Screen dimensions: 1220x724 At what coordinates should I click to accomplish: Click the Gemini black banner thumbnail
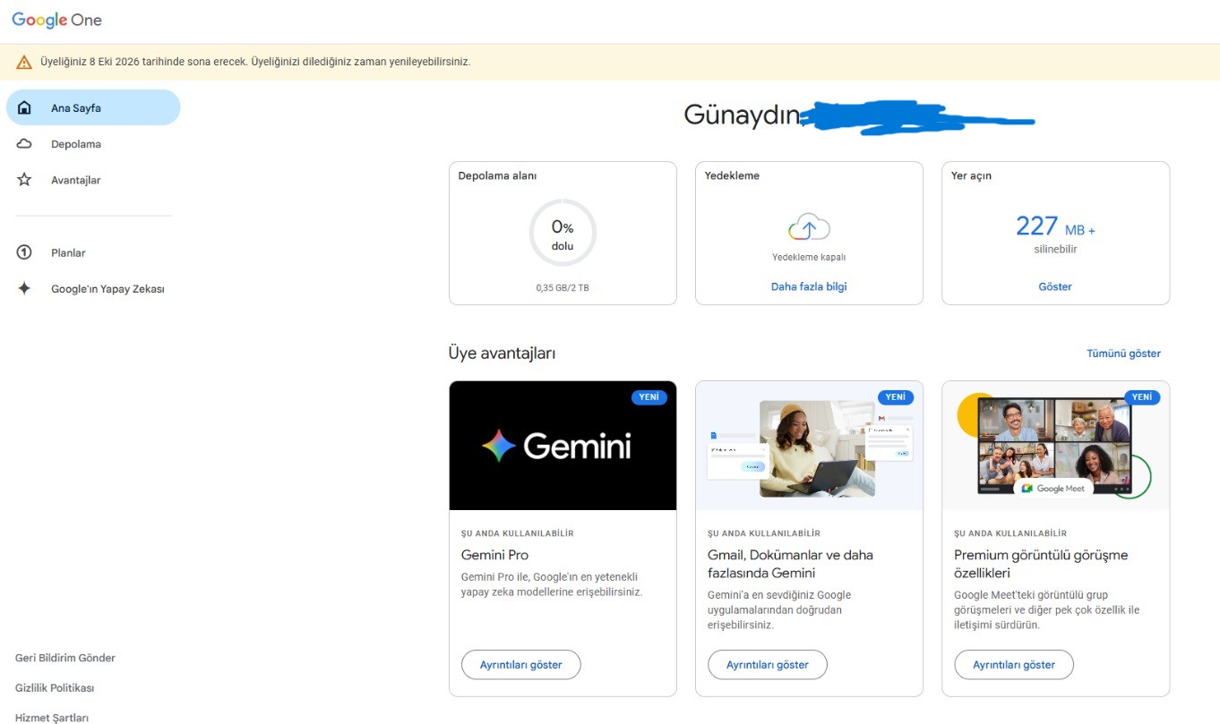tap(563, 446)
